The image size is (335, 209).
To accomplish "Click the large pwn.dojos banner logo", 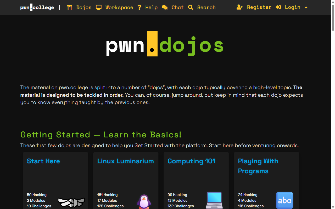I will pos(165,44).
